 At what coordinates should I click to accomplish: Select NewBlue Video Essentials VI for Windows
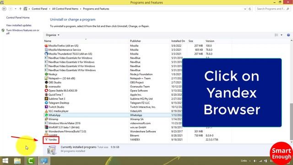click(72, 66)
